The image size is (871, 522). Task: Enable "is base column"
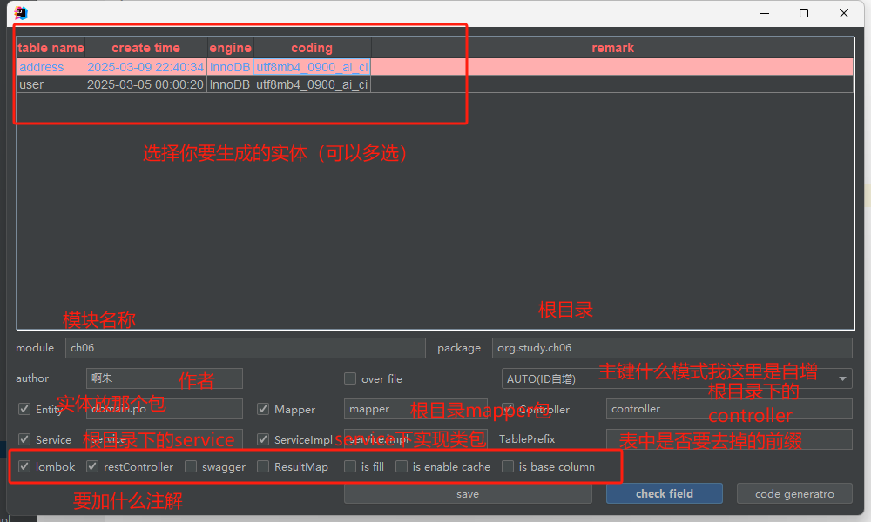507,466
